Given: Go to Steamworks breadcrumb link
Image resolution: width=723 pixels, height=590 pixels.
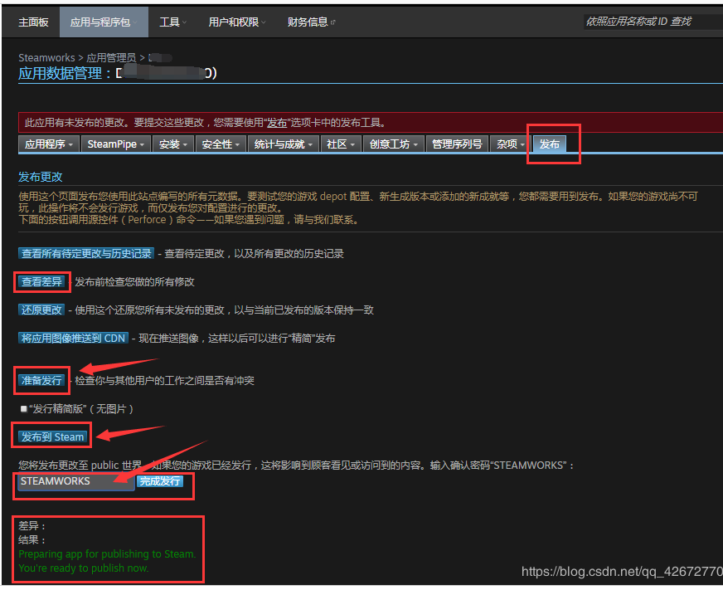Looking at the screenshot, I should pyautogui.click(x=46, y=58).
